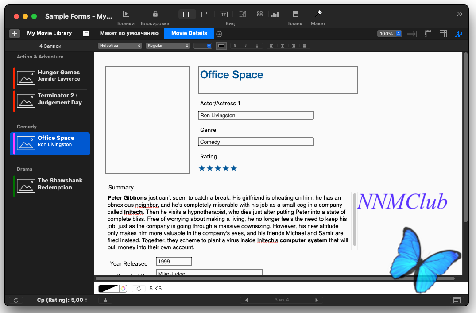Add a new layout with circled plus

tap(219, 34)
